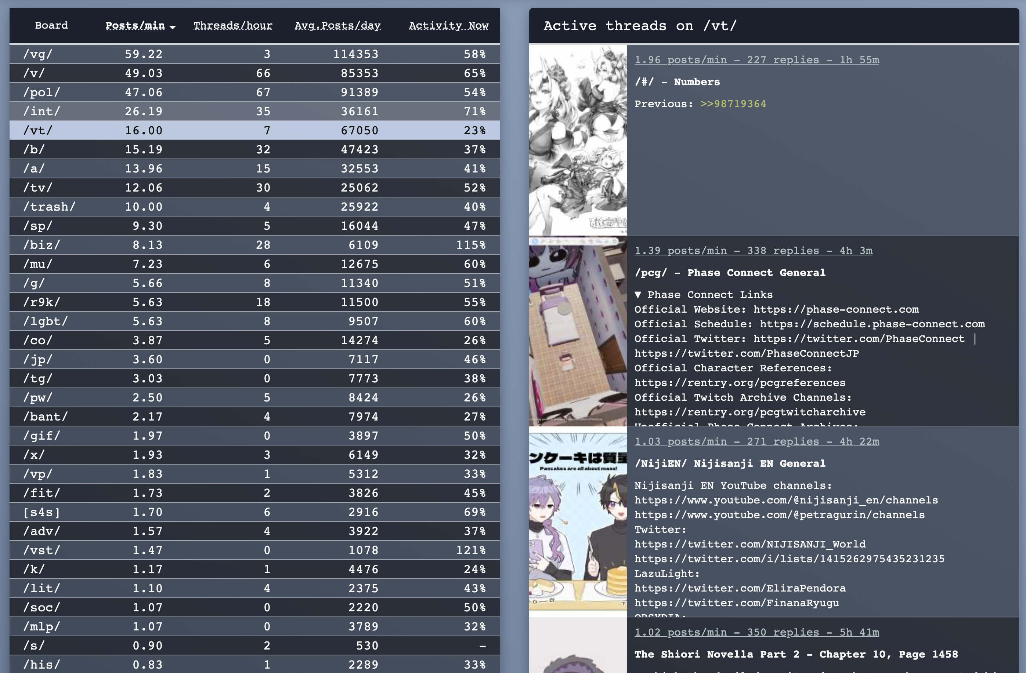1026x673 pixels.
Task: Sort by Avg.Posts/day column header
Action: coord(337,25)
